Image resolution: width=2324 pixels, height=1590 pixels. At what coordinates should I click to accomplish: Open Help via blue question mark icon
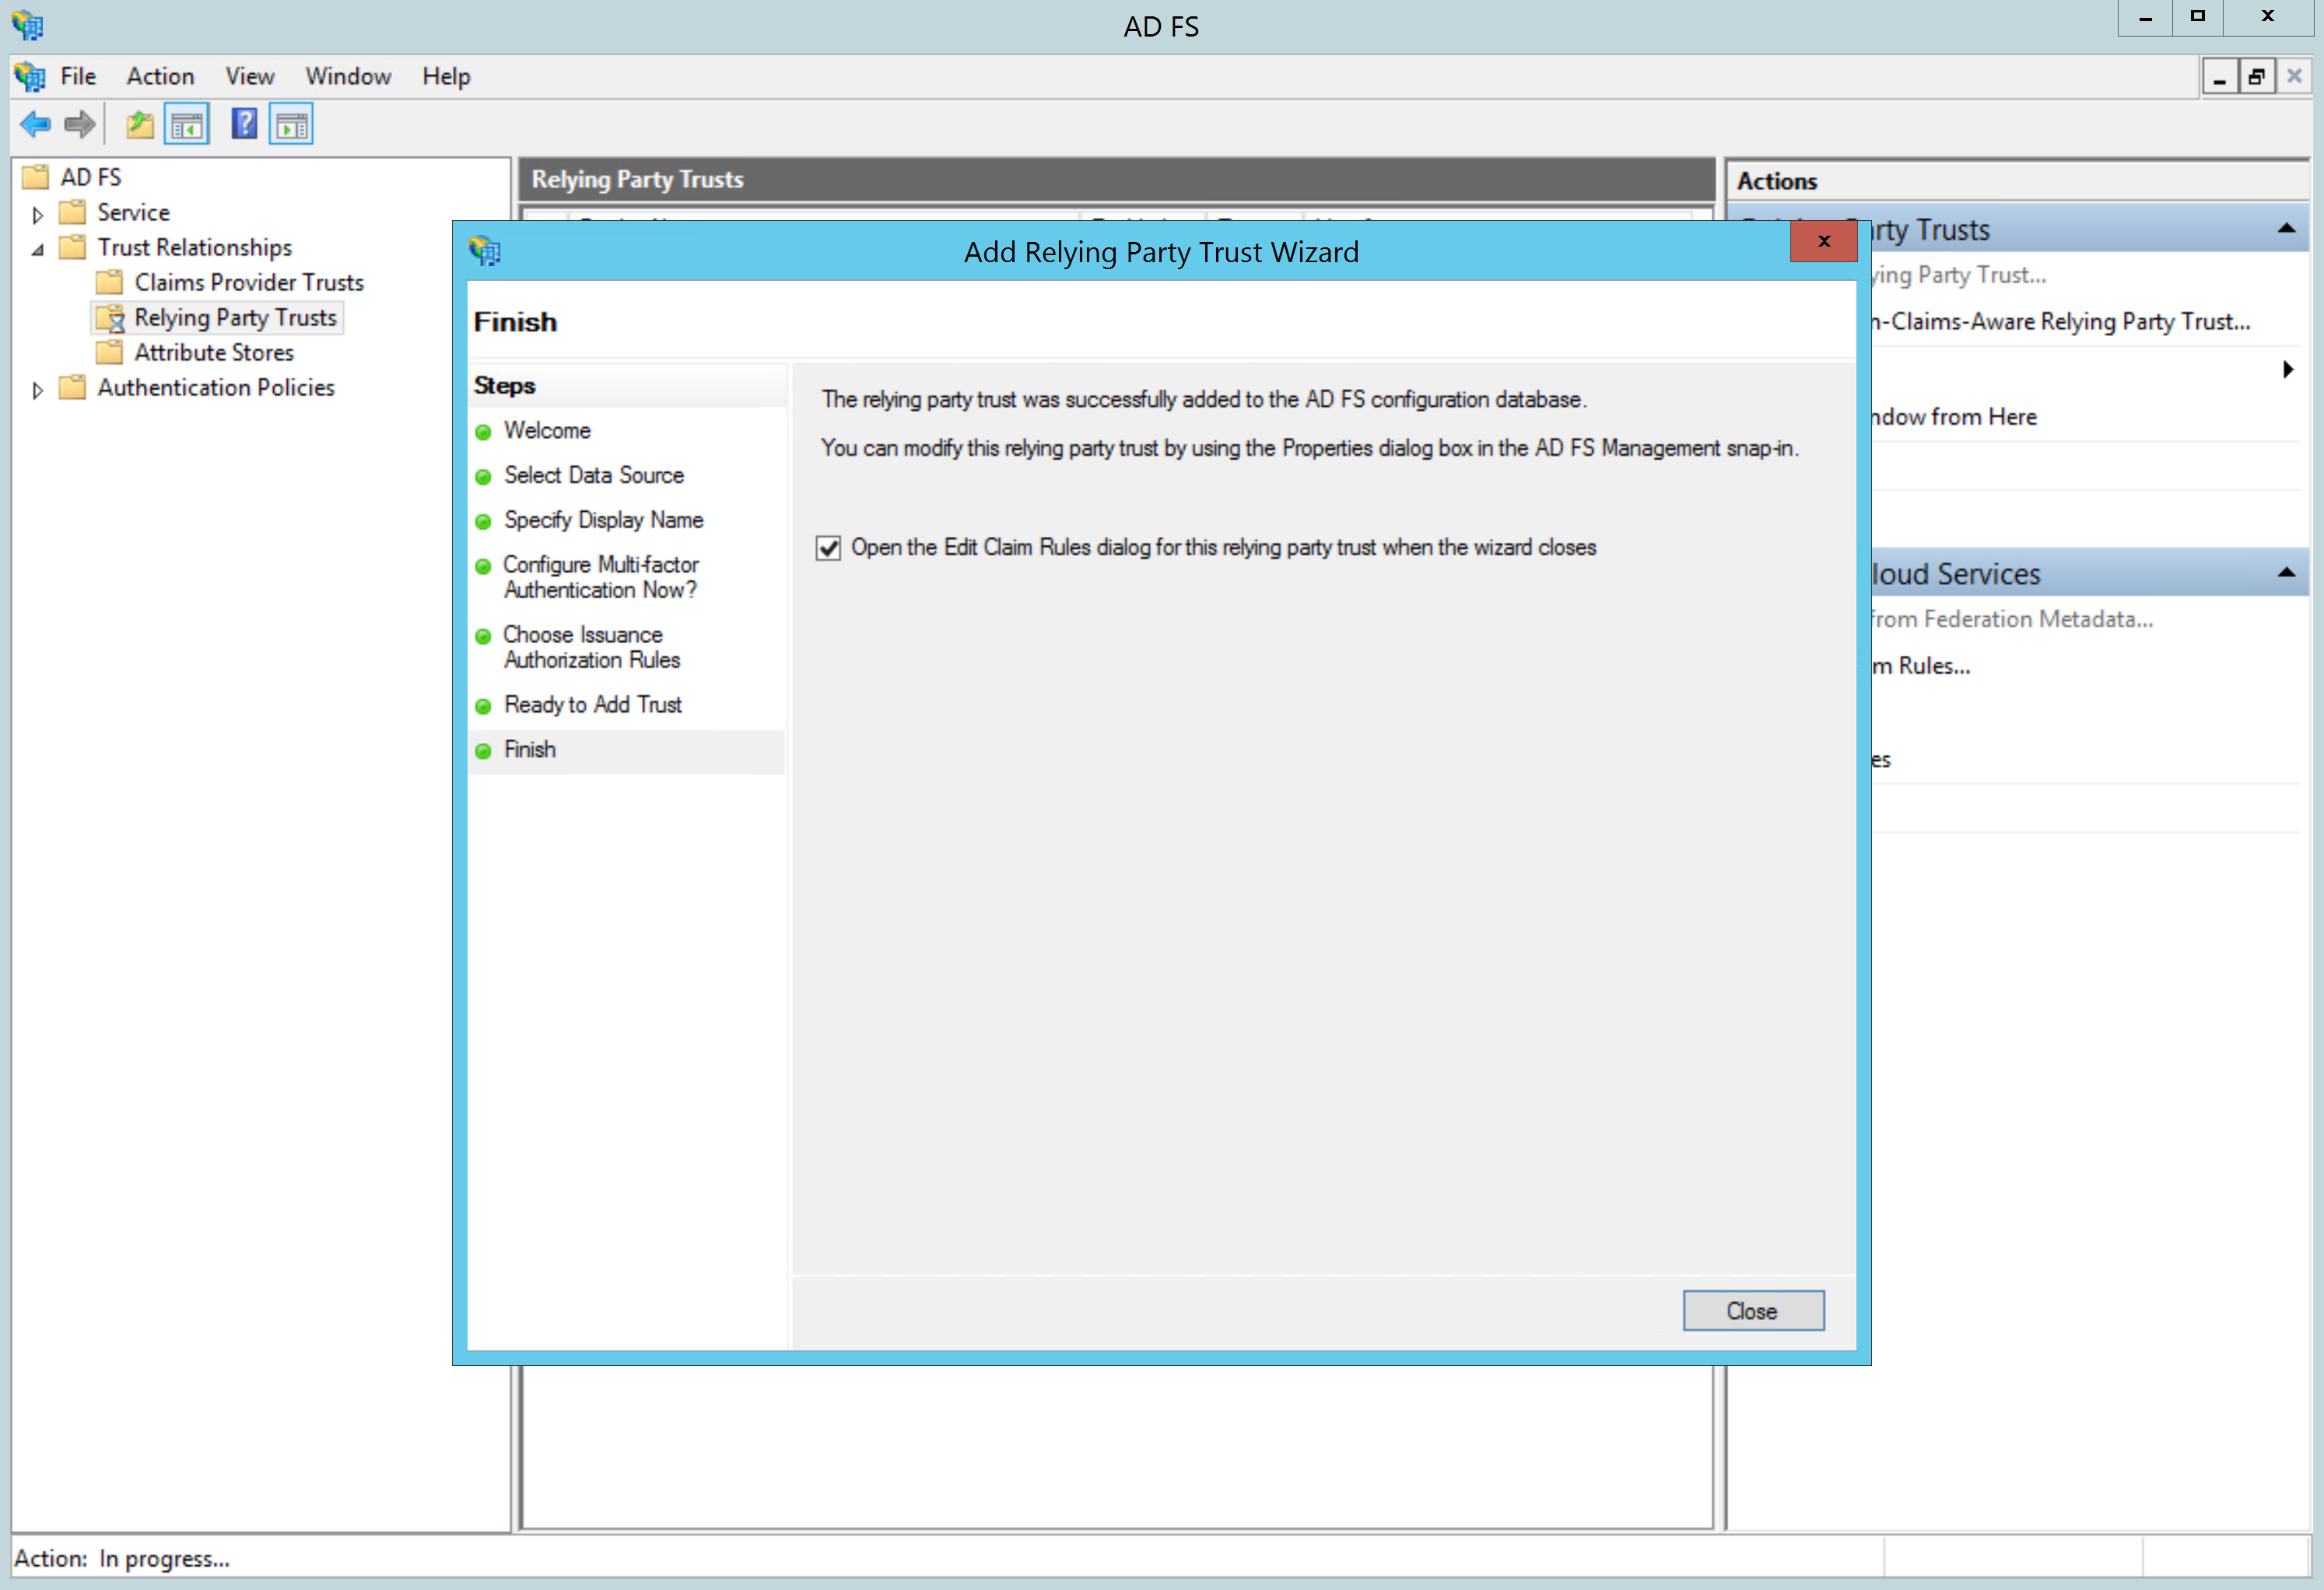pyautogui.click(x=244, y=124)
